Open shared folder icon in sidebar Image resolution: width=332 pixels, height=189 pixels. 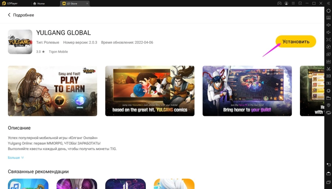pos(328,98)
